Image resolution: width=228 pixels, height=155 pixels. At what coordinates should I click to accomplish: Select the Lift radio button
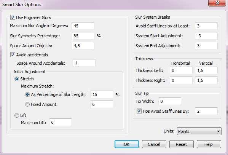[x=17, y=115]
